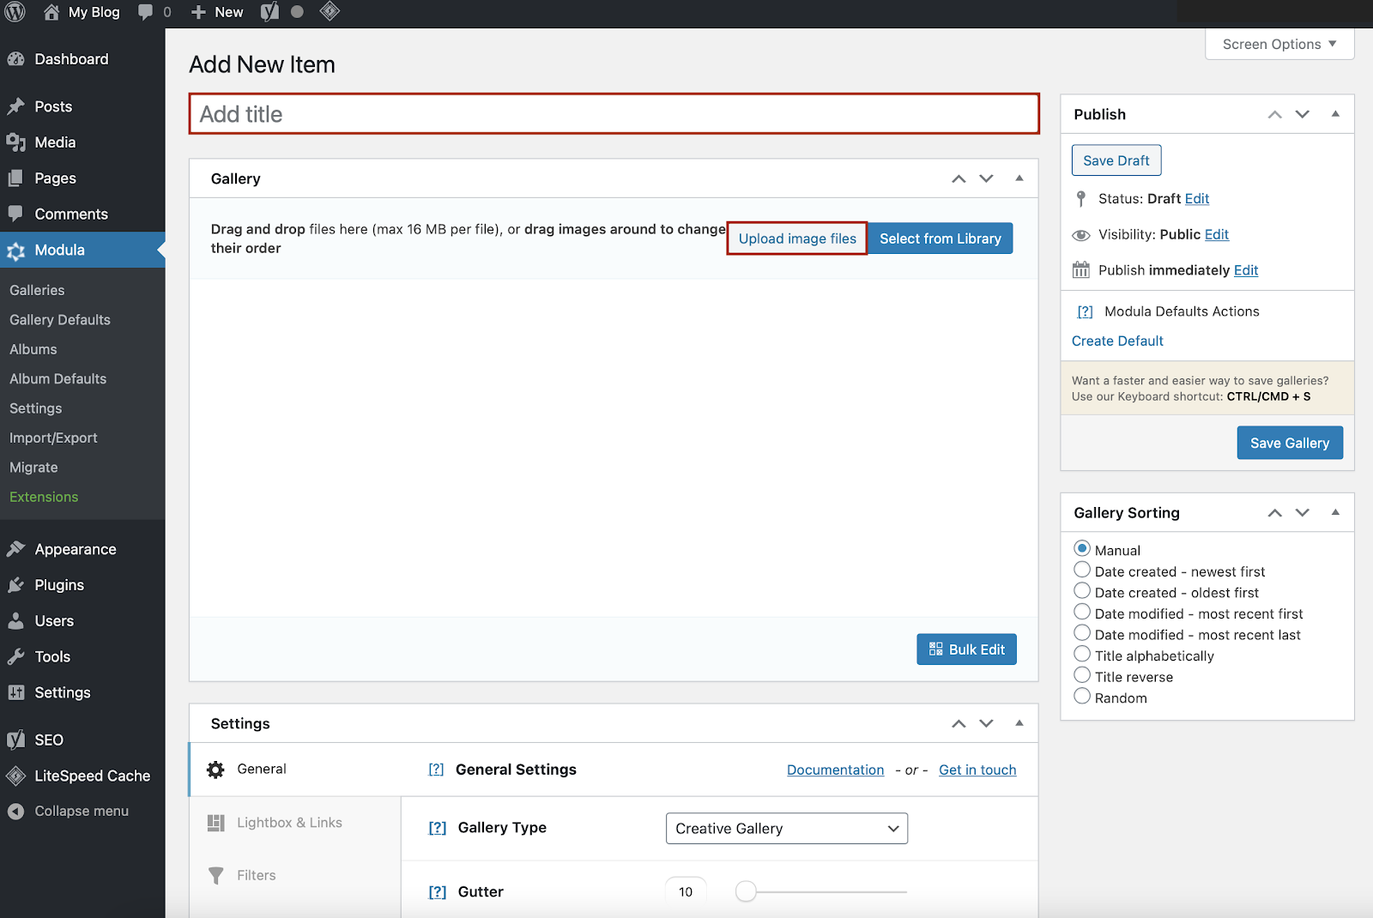The height and width of the screenshot is (918, 1373).
Task: Click Select from Library button
Action: point(941,239)
